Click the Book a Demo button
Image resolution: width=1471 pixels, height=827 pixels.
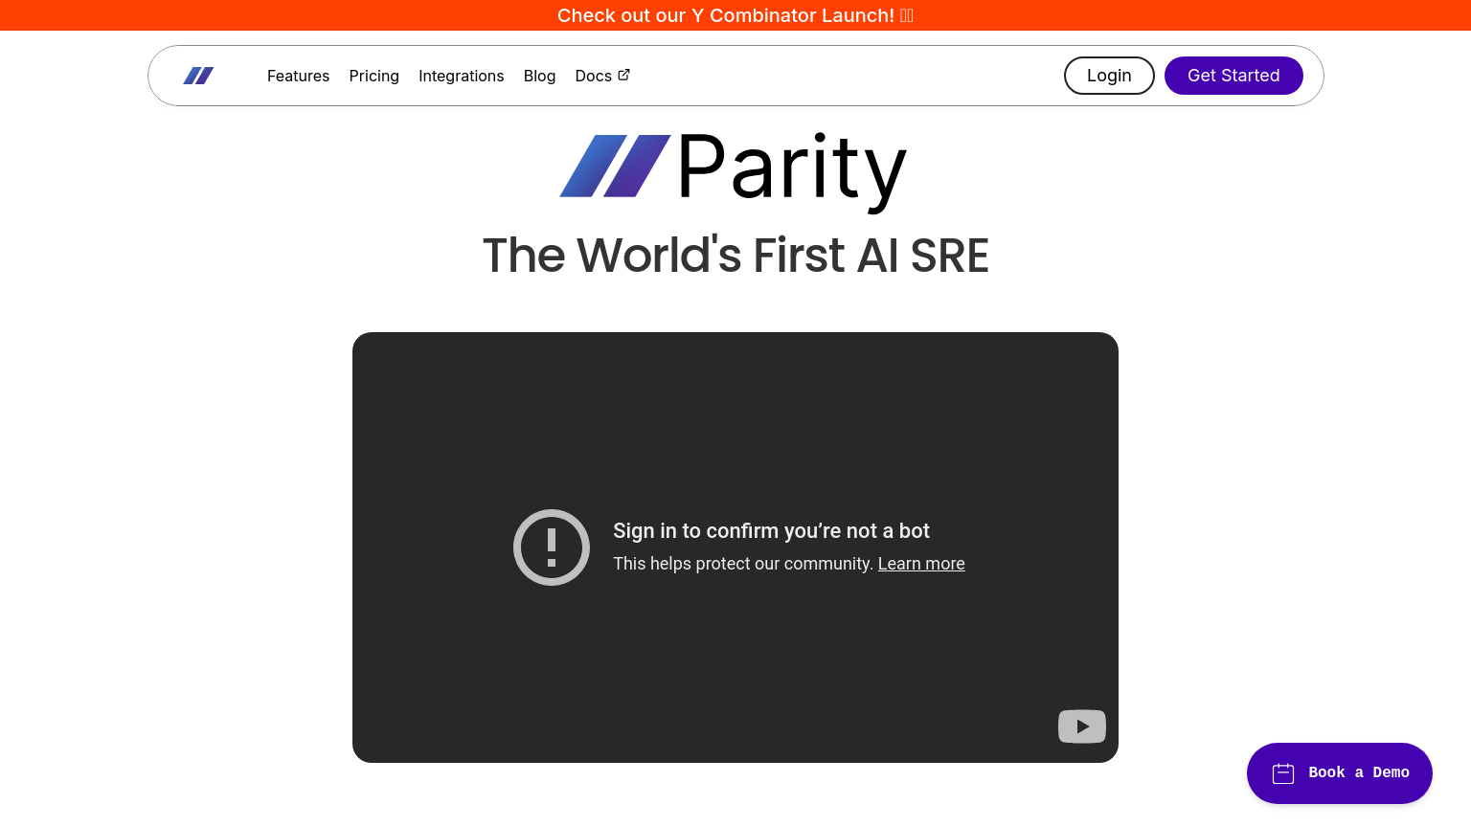coord(1340,773)
